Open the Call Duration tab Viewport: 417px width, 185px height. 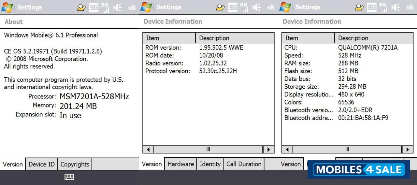click(244, 164)
